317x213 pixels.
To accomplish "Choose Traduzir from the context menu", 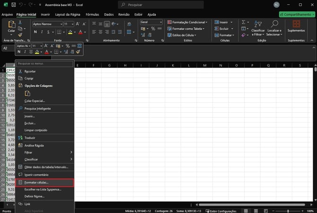I will click(x=30, y=137).
